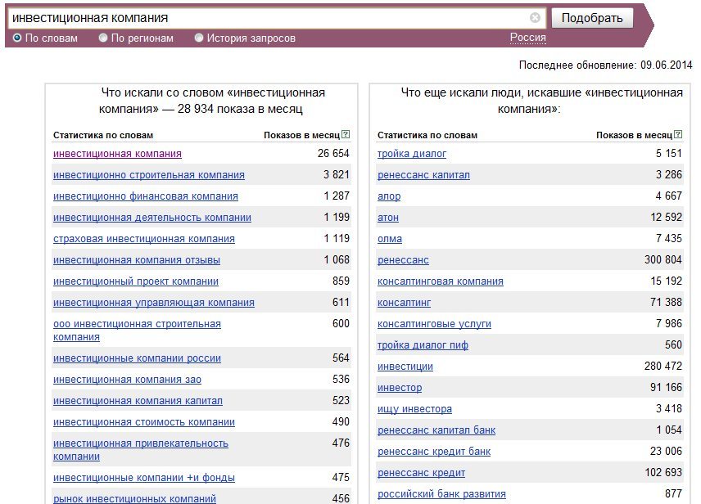Image resolution: width=701 pixels, height=504 pixels.
Task: Click the impressions value '280 472'
Action: pos(663,366)
